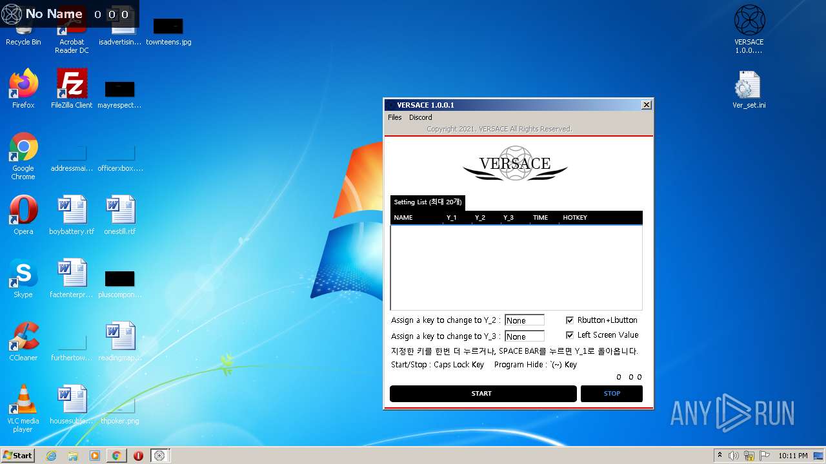Open Google Chrome desktop shortcut
Image resolution: width=826 pixels, height=464 pixels.
pos(23,156)
